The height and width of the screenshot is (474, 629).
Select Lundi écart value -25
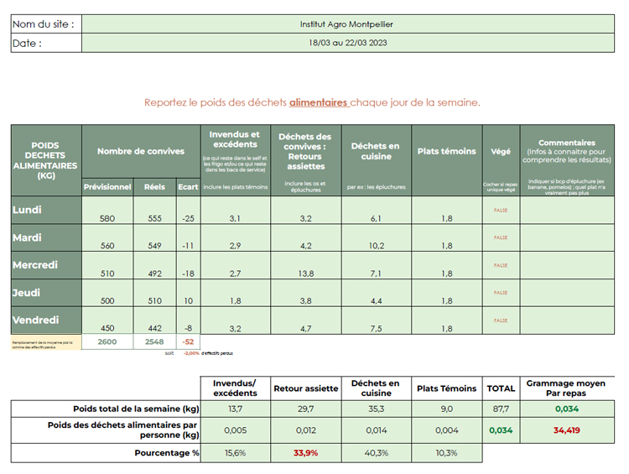click(188, 210)
